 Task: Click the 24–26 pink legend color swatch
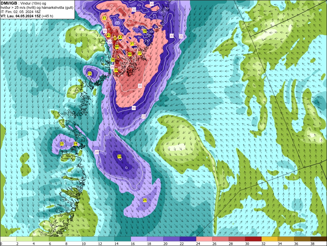coord(204,239)
